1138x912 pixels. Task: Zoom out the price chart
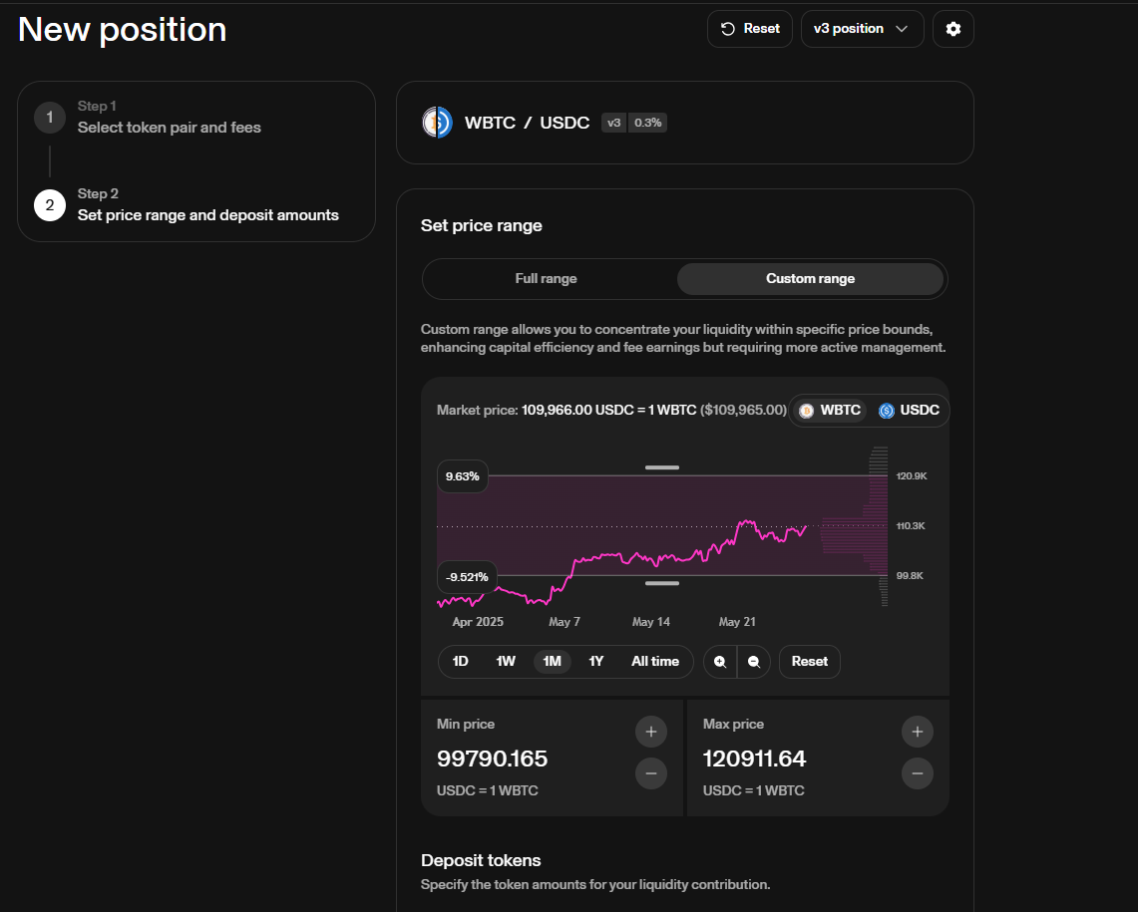click(x=754, y=662)
